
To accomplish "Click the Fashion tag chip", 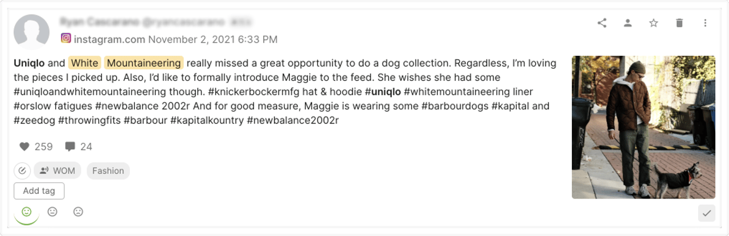I will pos(108,171).
